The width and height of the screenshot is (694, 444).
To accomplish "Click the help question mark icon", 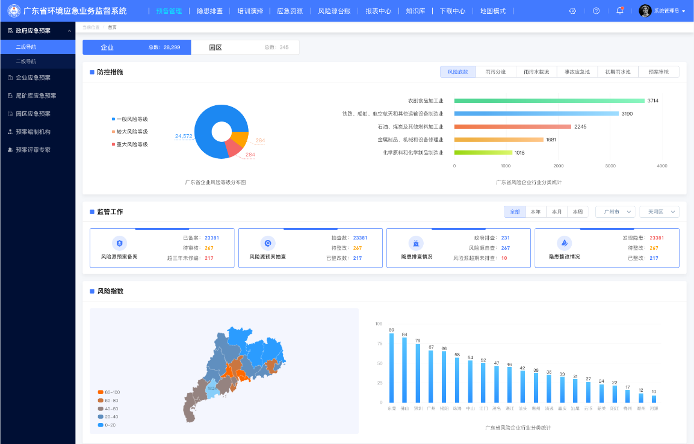I will tap(596, 11).
